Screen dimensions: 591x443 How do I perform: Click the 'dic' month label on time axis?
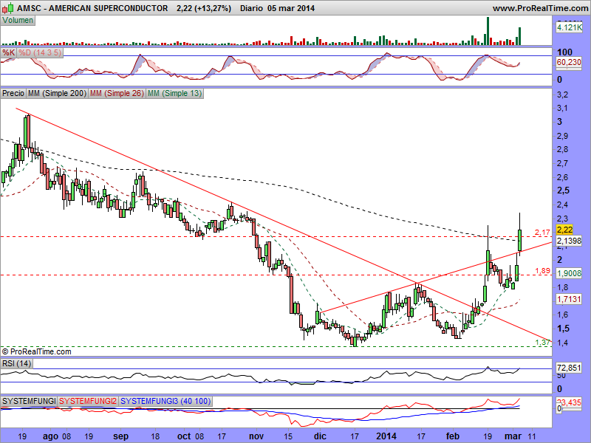[320, 436]
